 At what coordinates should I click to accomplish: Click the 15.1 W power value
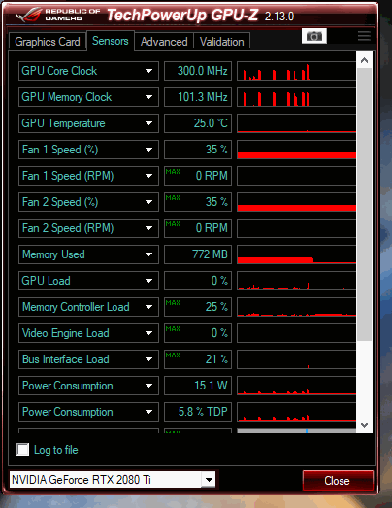click(198, 386)
